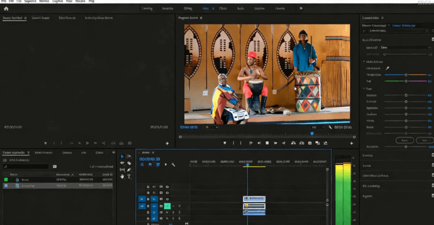Toggle the V3 track output eye
The width and height of the screenshot is (434, 225).
point(167,187)
